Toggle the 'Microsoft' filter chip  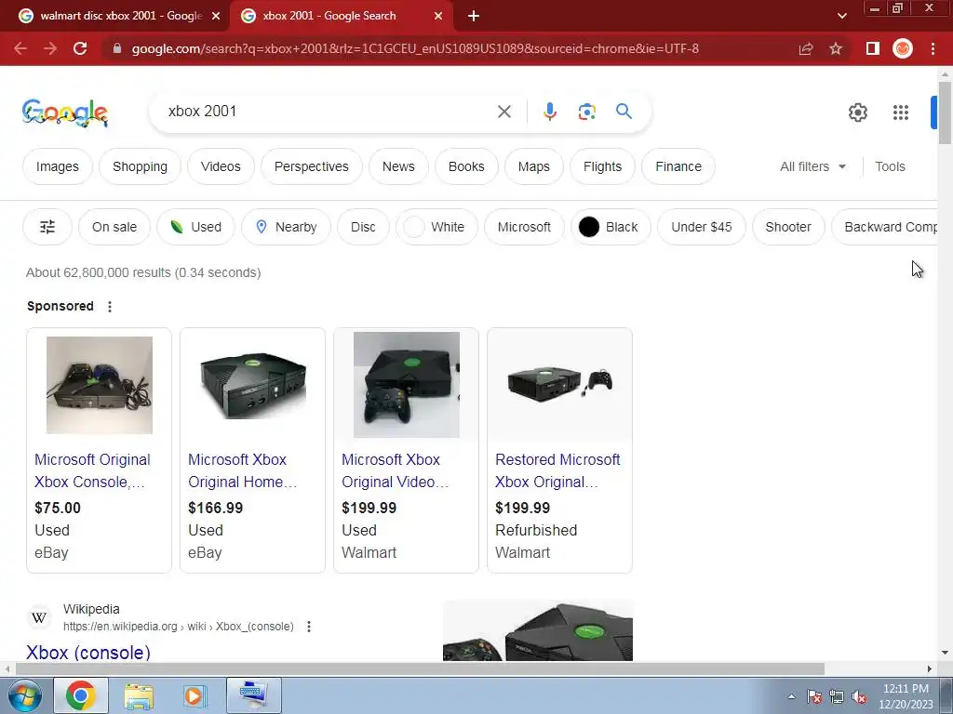(524, 227)
